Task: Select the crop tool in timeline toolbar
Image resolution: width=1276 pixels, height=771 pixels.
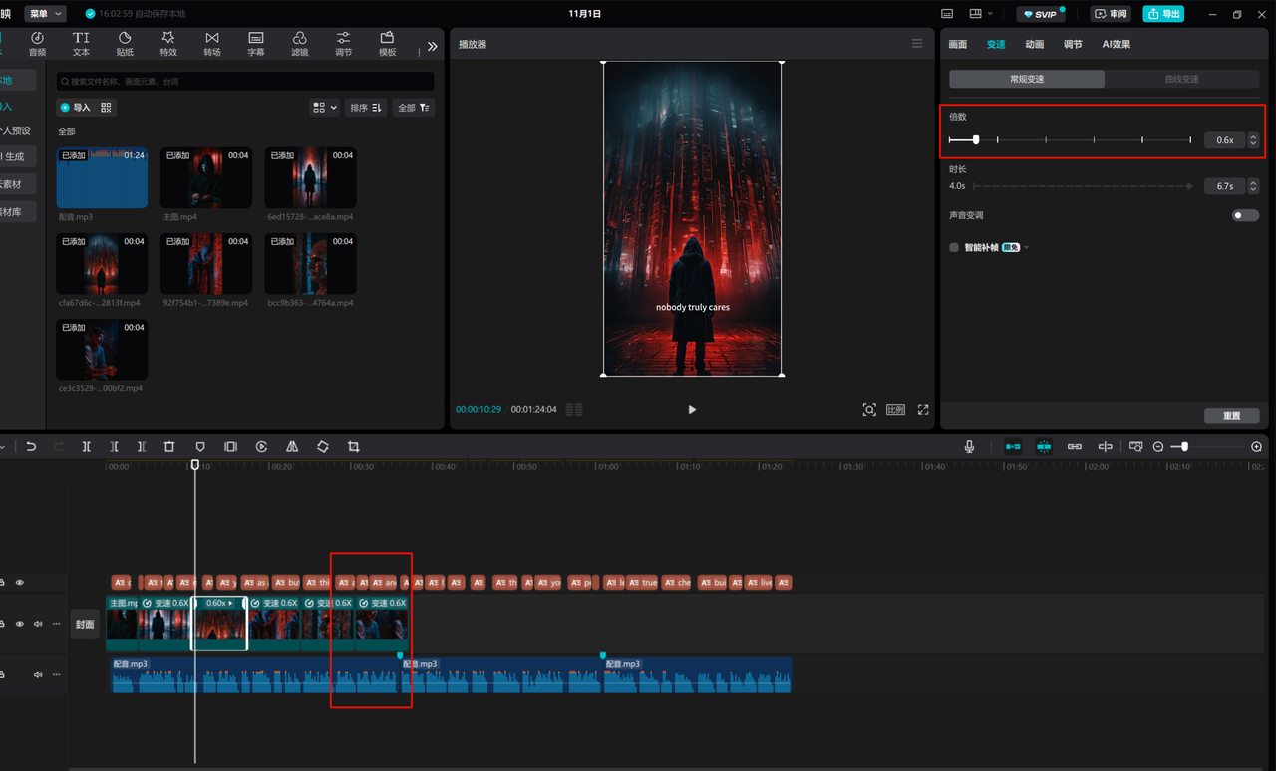Action: (354, 447)
